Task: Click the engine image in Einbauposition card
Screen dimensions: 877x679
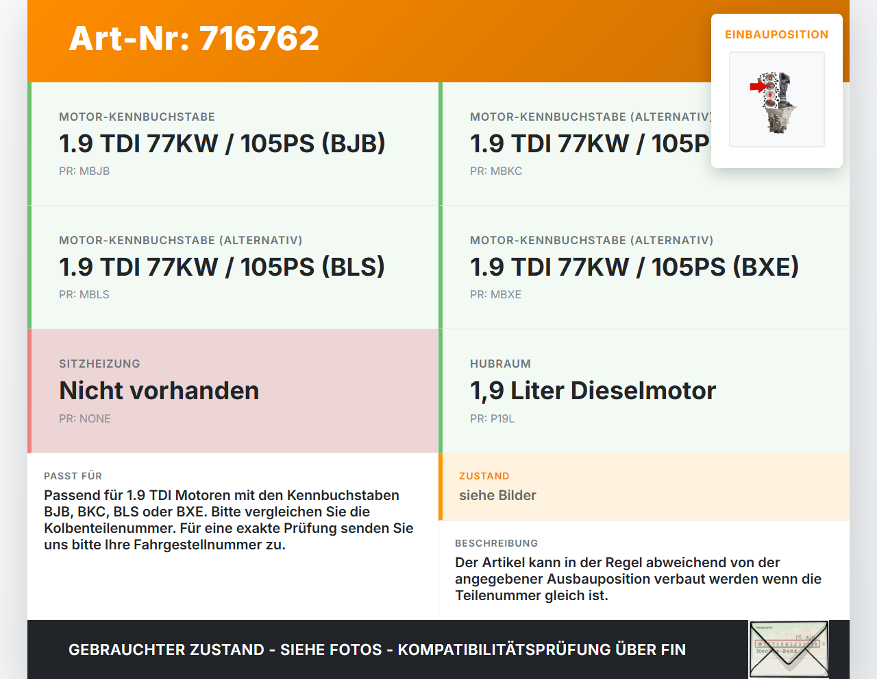Action: [x=777, y=99]
